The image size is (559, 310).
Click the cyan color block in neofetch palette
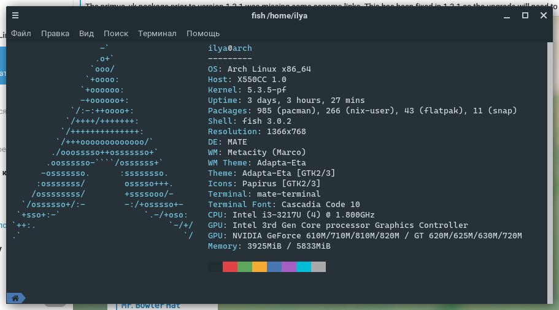click(x=303, y=267)
